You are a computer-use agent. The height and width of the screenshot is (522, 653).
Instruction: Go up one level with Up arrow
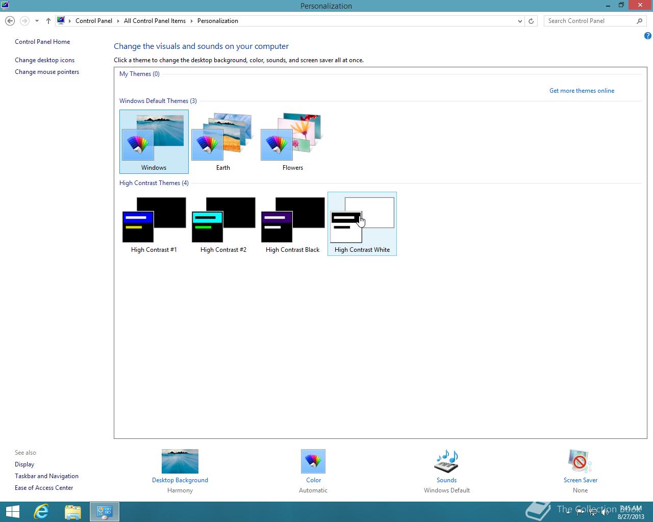coord(48,21)
